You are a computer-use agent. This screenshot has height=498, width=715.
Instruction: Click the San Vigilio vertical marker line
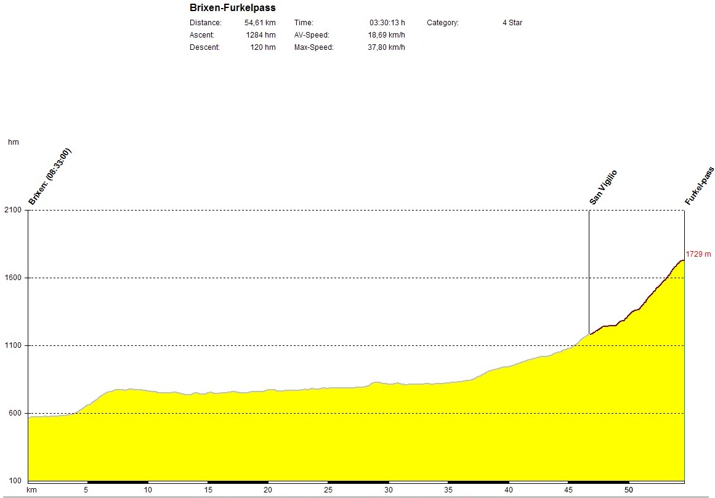click(x=589, y=271)
